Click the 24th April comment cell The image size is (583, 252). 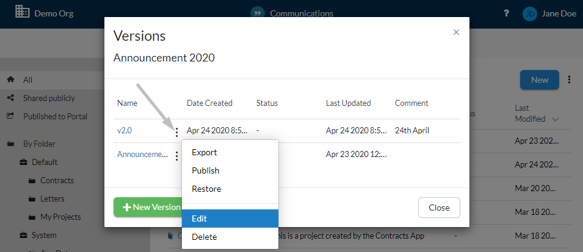click(x=412, y=130)
